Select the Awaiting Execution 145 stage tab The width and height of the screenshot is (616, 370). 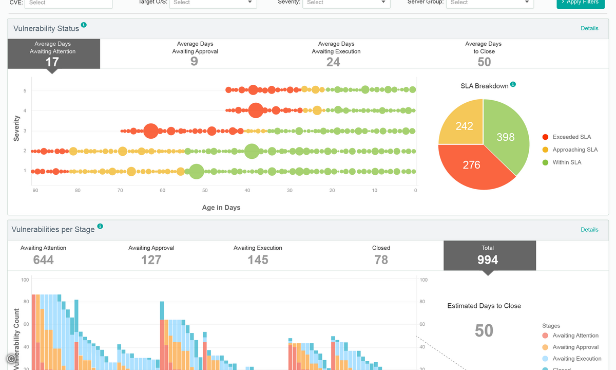(258, 255)
